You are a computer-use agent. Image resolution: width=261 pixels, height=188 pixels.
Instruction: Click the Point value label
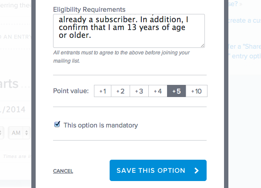tap(71, 91)
